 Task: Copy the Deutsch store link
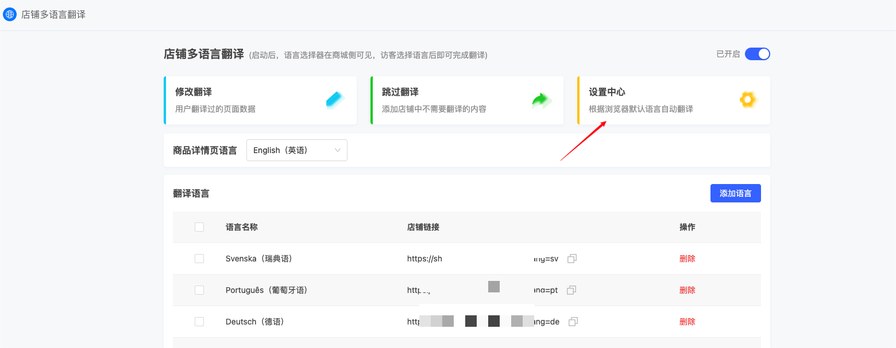[573, 322]
